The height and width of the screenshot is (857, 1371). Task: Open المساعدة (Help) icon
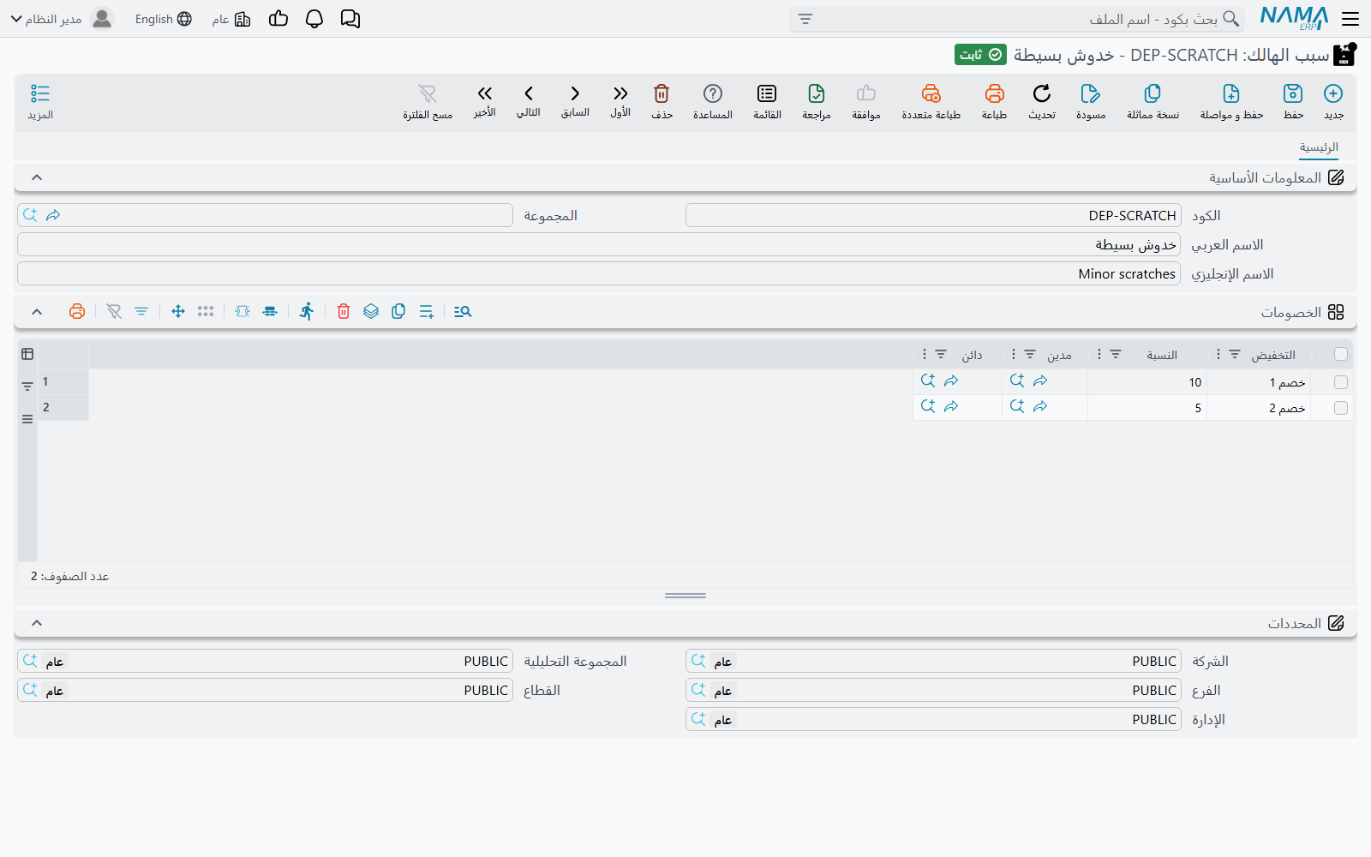coord(713,93)
